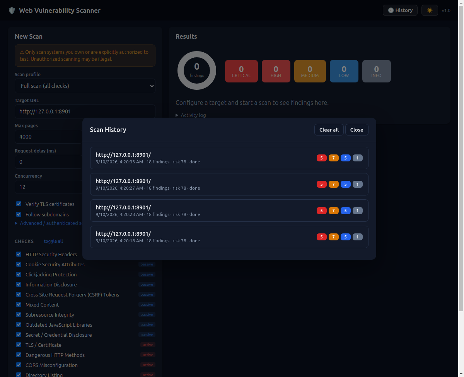The image size is (464, 377).
Task: Click the Max pages field
Action: (x=49, y=137)
